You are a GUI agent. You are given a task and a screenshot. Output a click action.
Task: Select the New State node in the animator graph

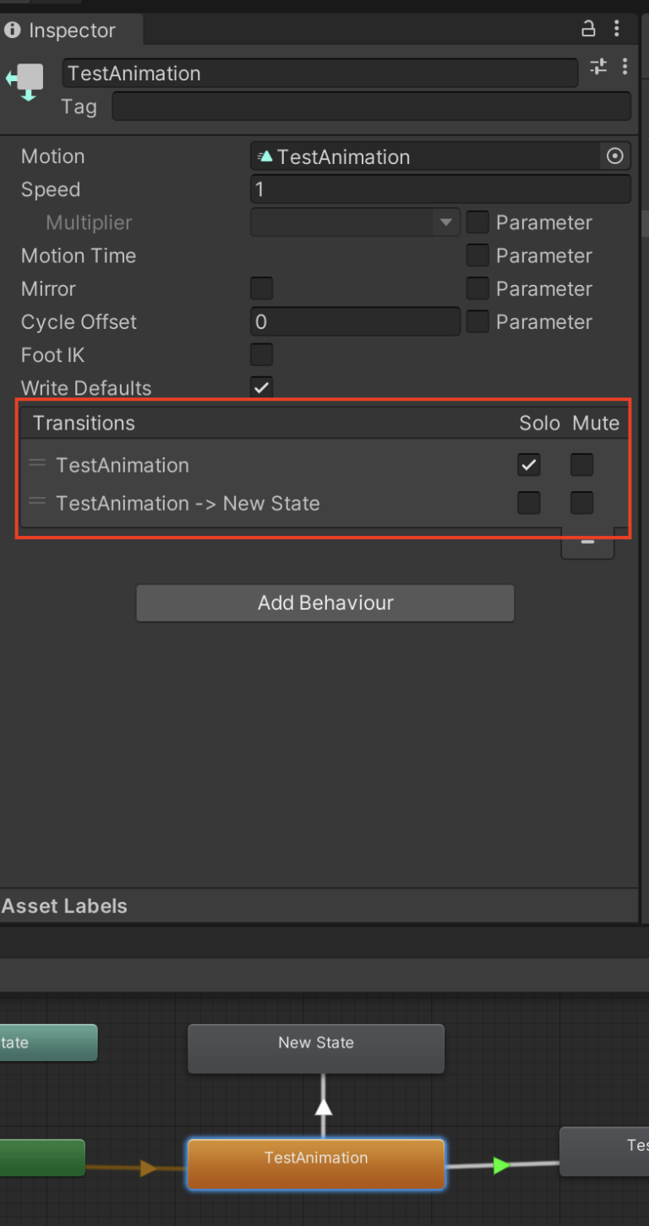click(315, 1043)
